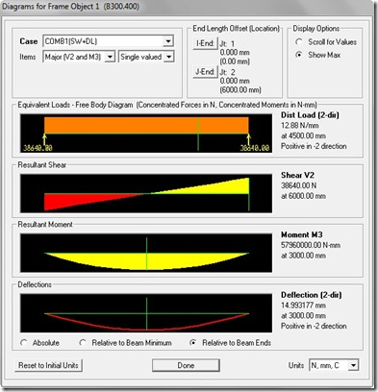
Task: Click the (6000.00 mm) J-End location text
Action: (x=240, y=90)
